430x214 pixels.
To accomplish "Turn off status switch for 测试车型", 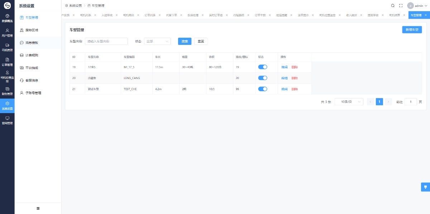I will (263, 89).
